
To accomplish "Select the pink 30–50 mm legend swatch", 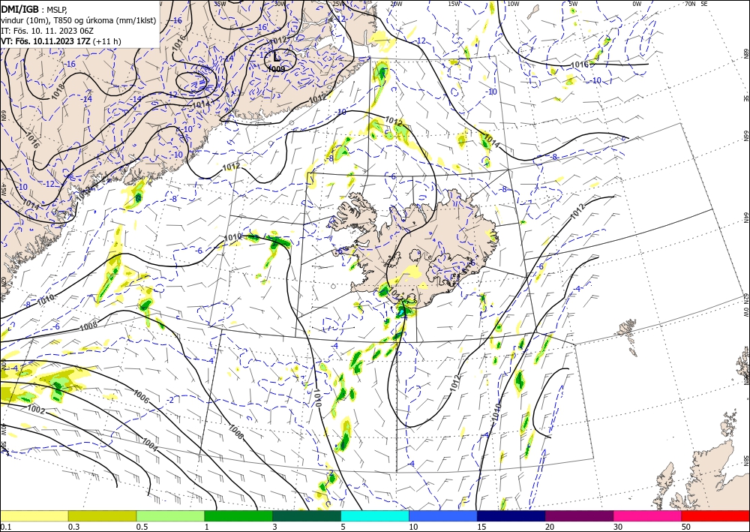I will (x=648, y=515).
